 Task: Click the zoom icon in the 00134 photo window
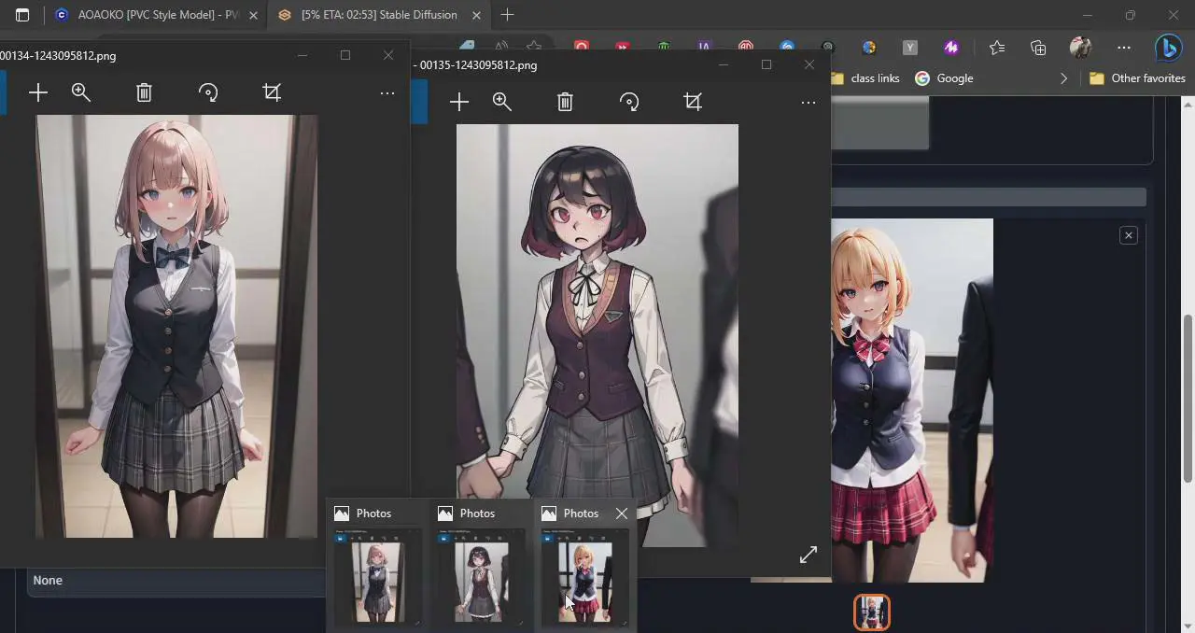pos(81,92)
